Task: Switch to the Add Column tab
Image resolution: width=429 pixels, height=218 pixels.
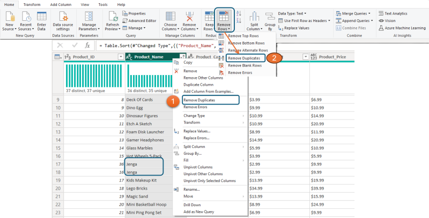Action: coord(61,5)
